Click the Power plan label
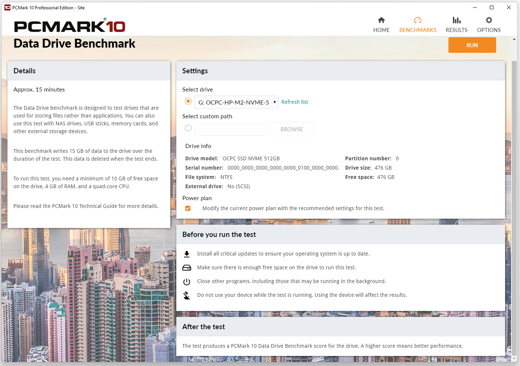This screenshot has height=366, width=520. 197,198
